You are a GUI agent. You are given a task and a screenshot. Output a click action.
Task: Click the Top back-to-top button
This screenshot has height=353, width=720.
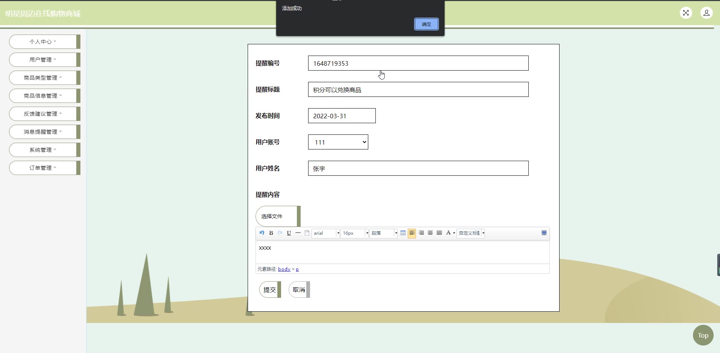coord(703,335)
